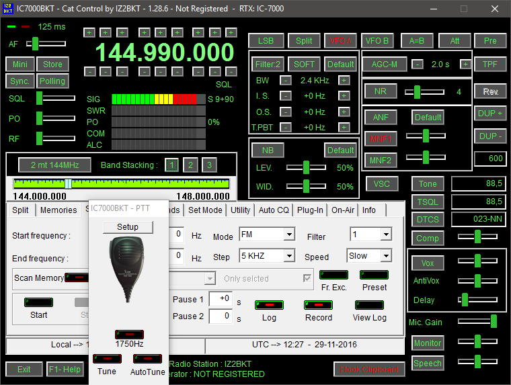Toggle the Log LED indicator button
The height and width of the screenshot is (385, 511).
[269, 305]
